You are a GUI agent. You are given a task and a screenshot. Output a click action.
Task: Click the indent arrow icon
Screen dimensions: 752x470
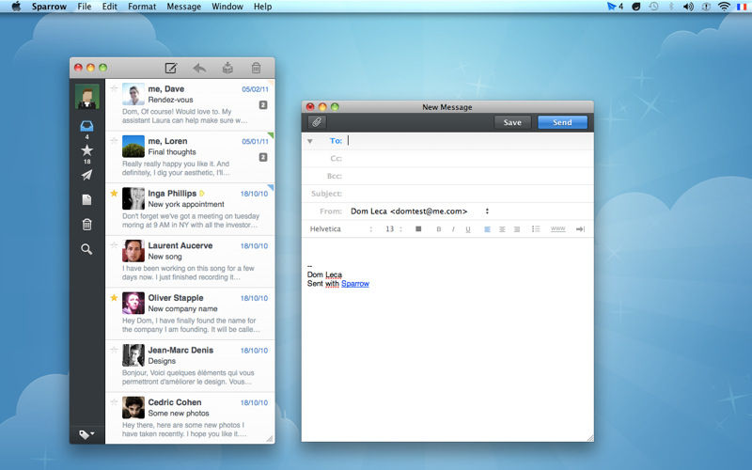pyautogui.click(x=580, y=229)
